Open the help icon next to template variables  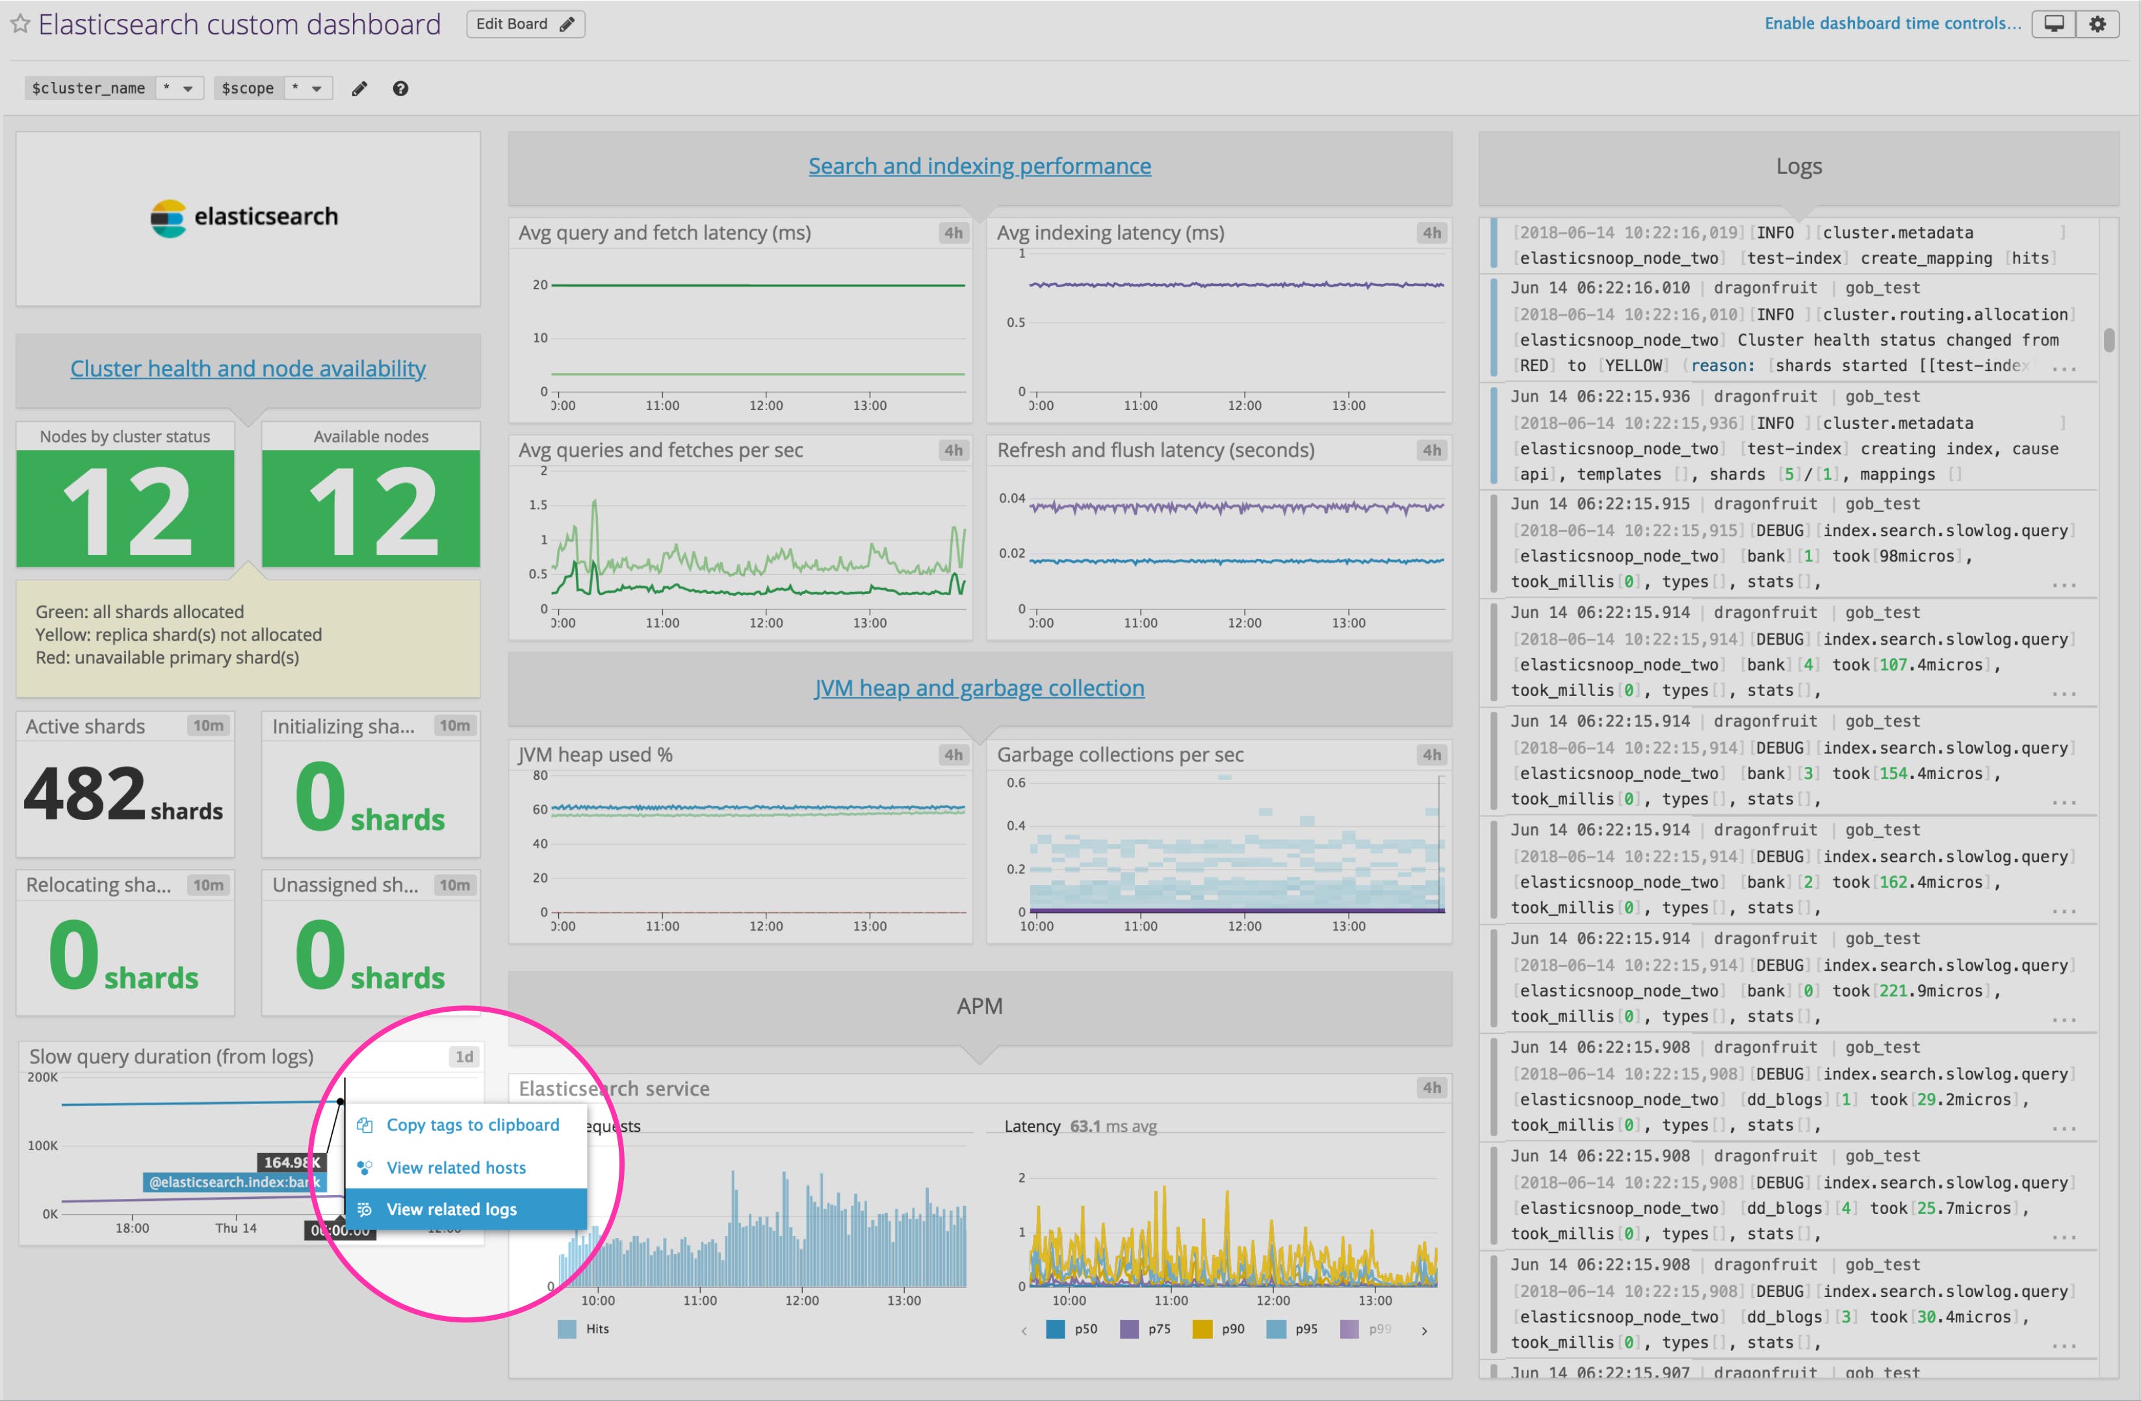coord(400,88)
